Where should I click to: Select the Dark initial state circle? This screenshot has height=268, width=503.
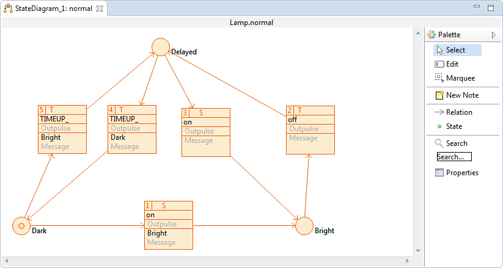(21, 226)
